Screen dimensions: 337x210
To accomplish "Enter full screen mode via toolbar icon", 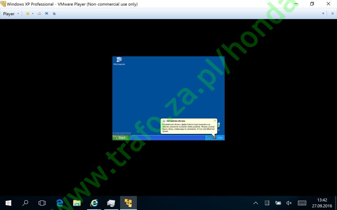I will pos(46,13).
